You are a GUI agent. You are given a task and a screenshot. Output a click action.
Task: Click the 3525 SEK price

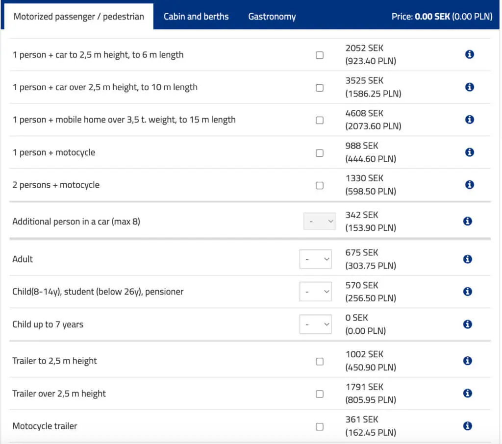(x=364, y=81)
